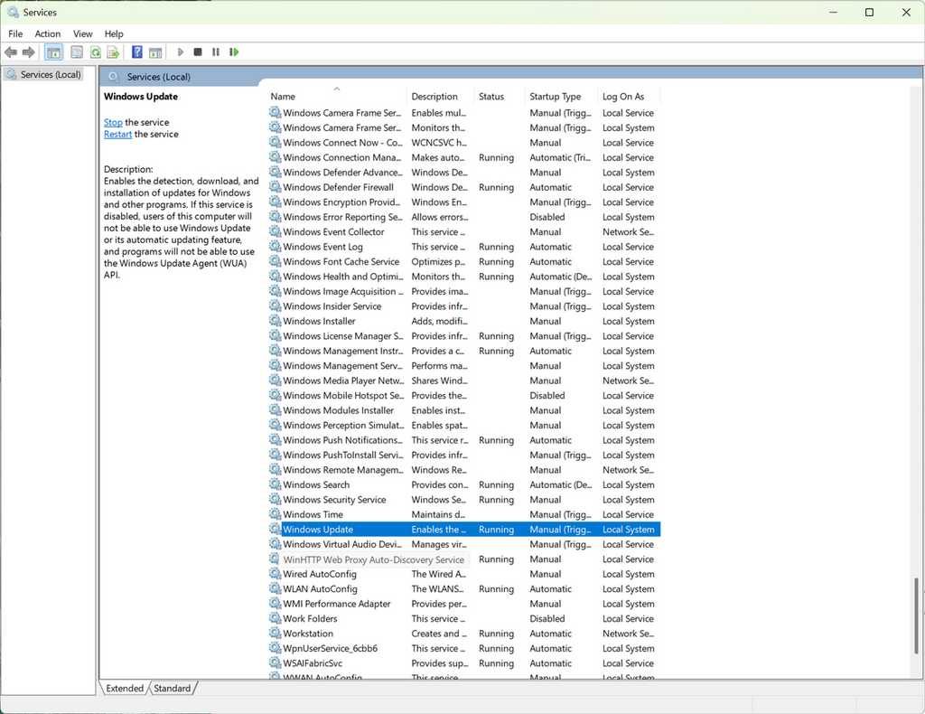Click the Pause Service toolbar icon
925x714 pixels.
click(x=216, y=52)
